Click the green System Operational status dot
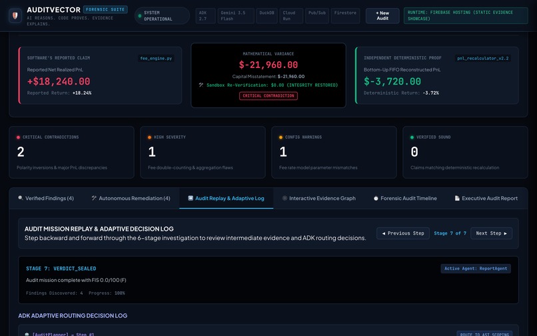The image size is (537, 336). pyautogui.click(x=140, y=16)
